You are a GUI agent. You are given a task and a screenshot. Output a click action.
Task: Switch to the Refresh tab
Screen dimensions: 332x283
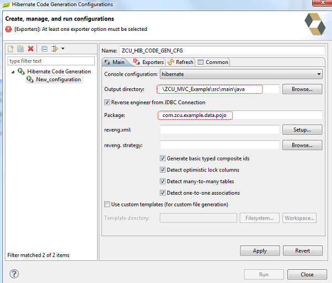[180, 62]
